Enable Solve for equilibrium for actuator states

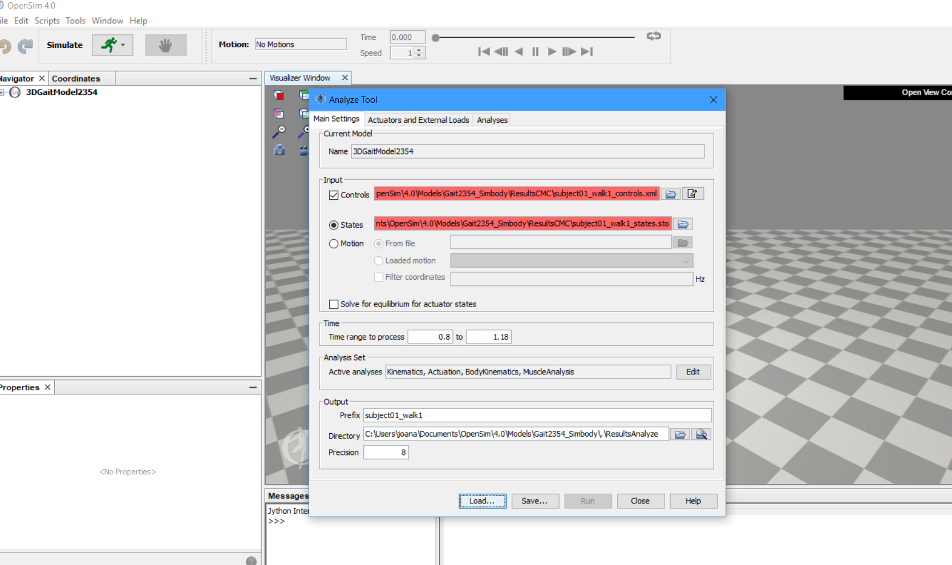[x=334, y=304]
